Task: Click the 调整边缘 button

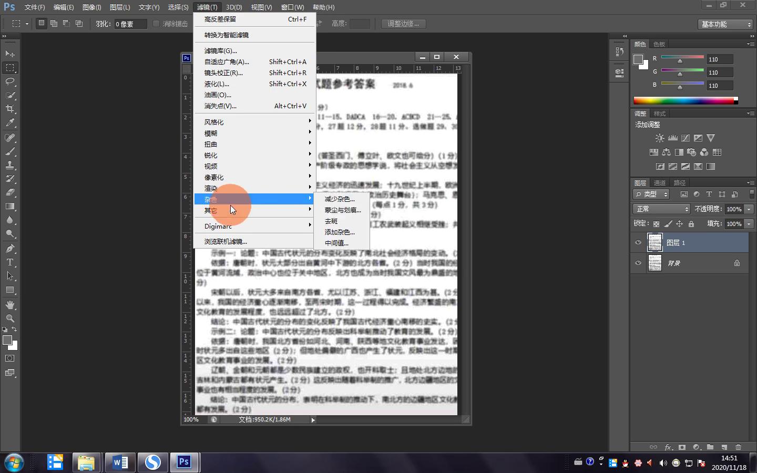Action: [x=403, y=24]
